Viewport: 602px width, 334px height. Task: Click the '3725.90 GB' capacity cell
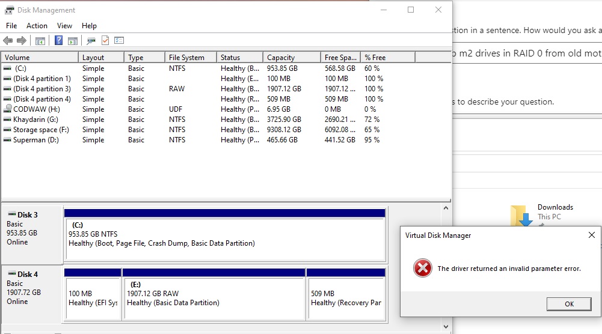284,120
